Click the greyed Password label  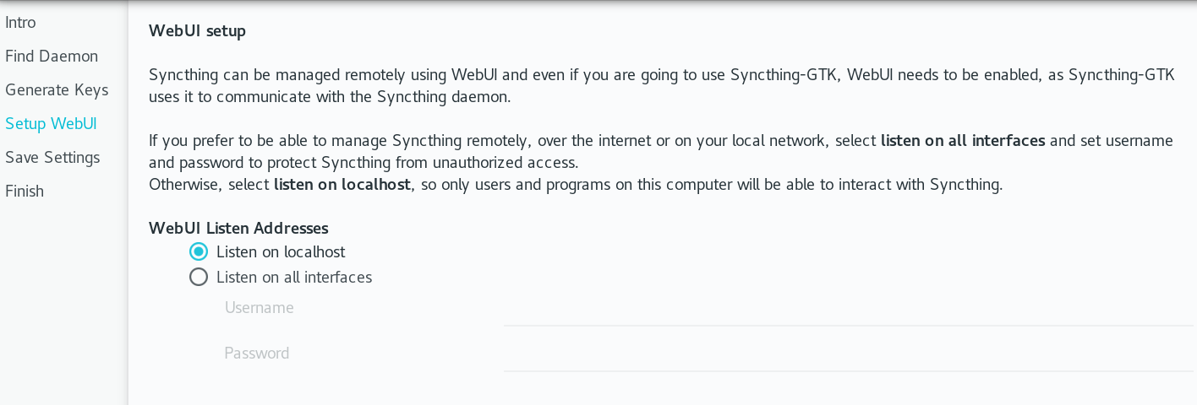pos(257,354)
